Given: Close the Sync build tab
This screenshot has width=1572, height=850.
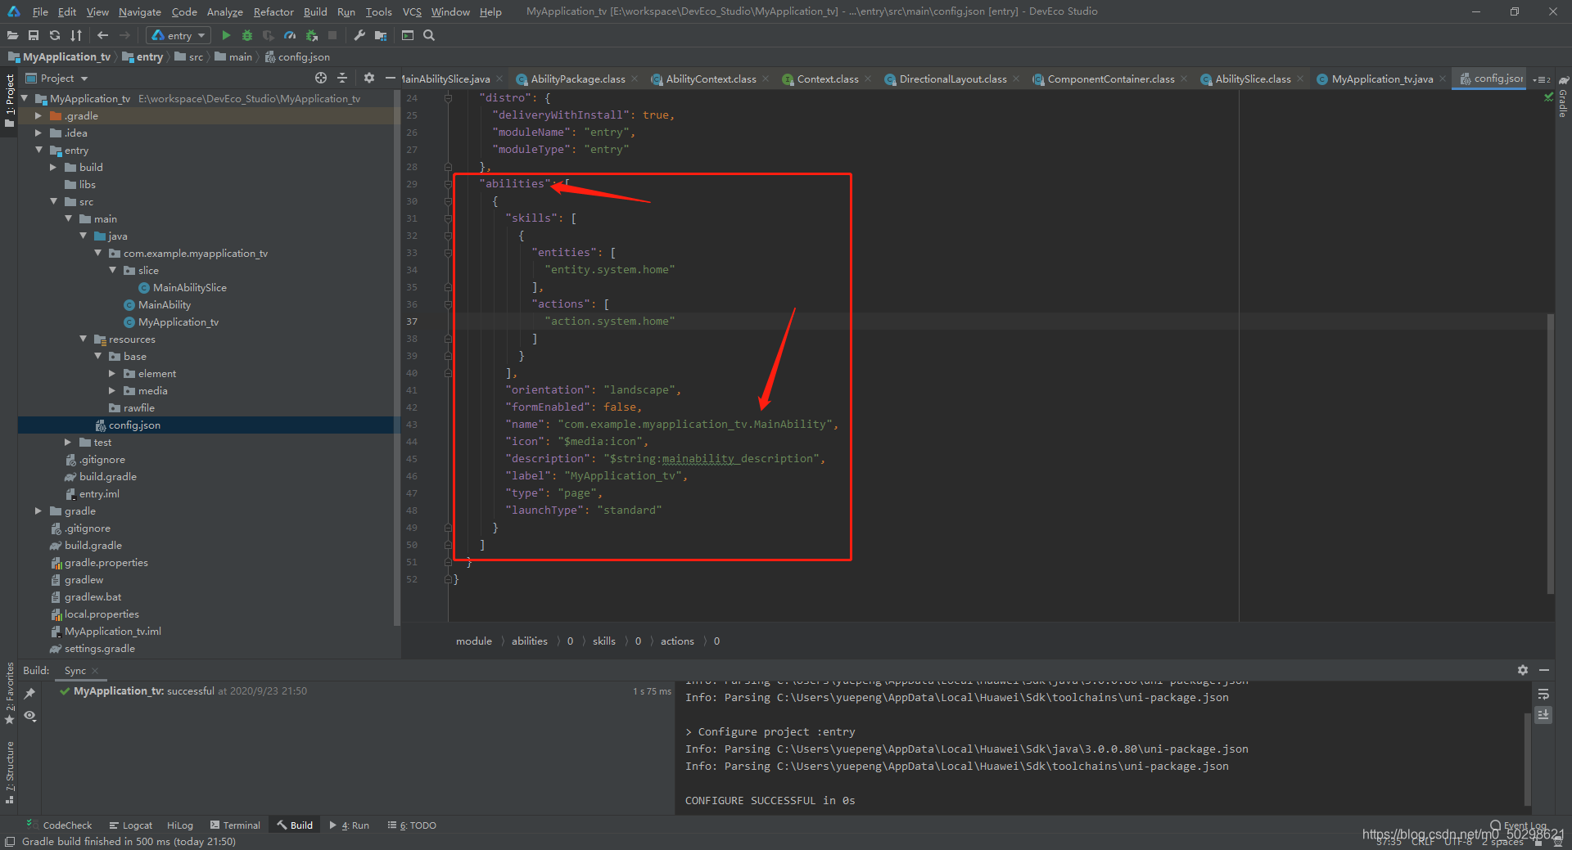Looking at the screenshot, I should point(95,671).
